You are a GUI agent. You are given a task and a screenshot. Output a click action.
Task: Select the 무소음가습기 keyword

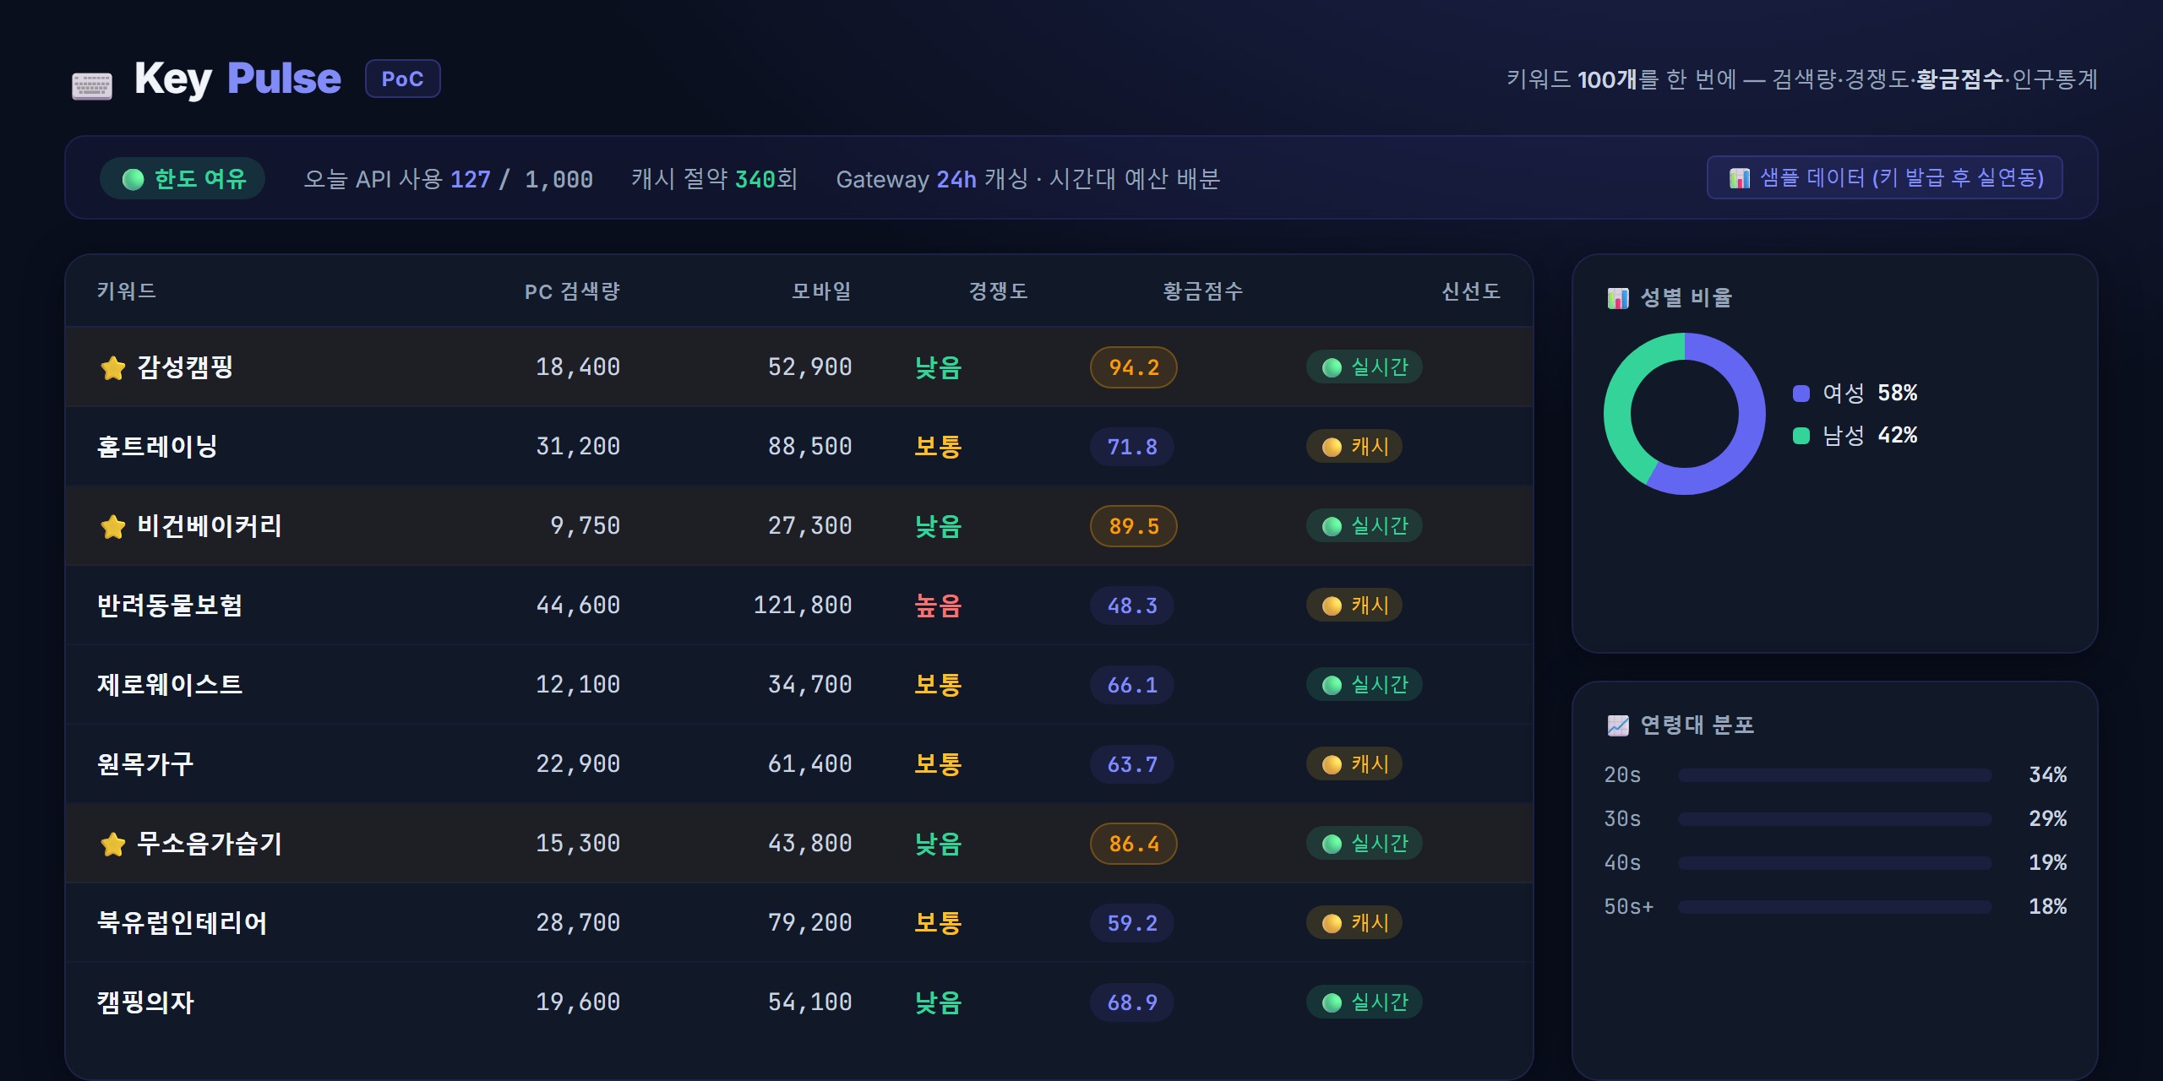210,844
